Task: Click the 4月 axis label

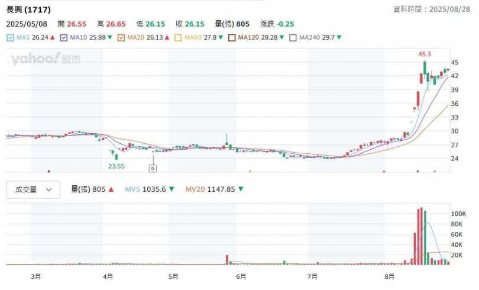Action: (108, 276)
